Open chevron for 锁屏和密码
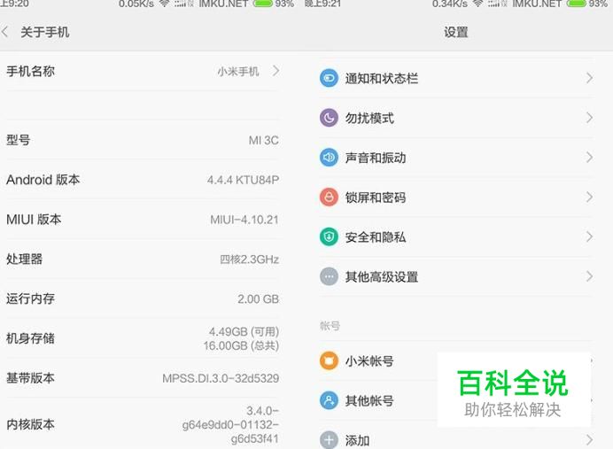Screen dimensions: 613x449 click(x=590, y=197)
